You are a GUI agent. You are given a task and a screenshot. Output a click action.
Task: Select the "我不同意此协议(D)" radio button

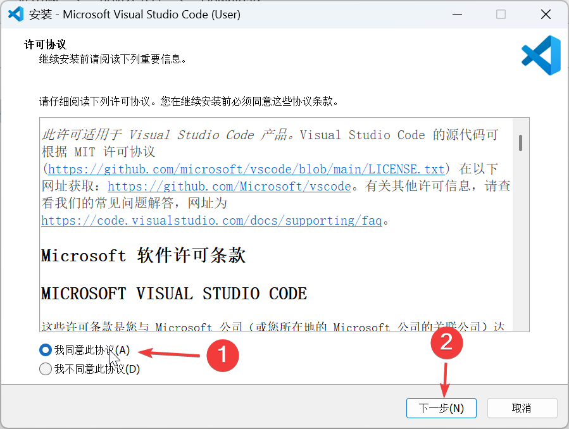pyautogui.click(x=46, y=369)
